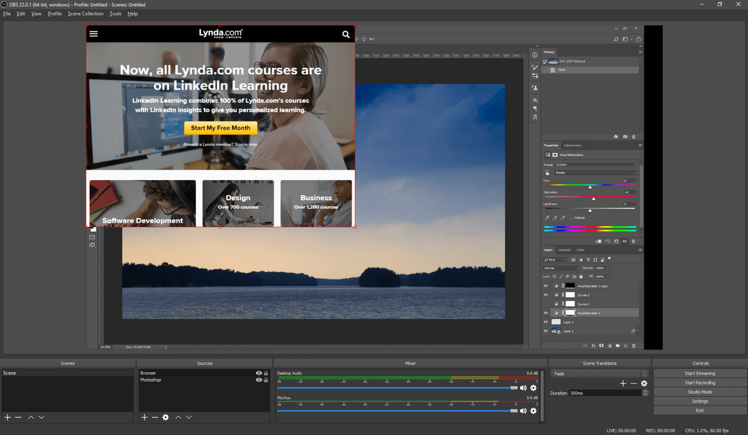Toggle Photoshop source visibility eye
The width and height of the screenshot is (748, 435).
259,380
